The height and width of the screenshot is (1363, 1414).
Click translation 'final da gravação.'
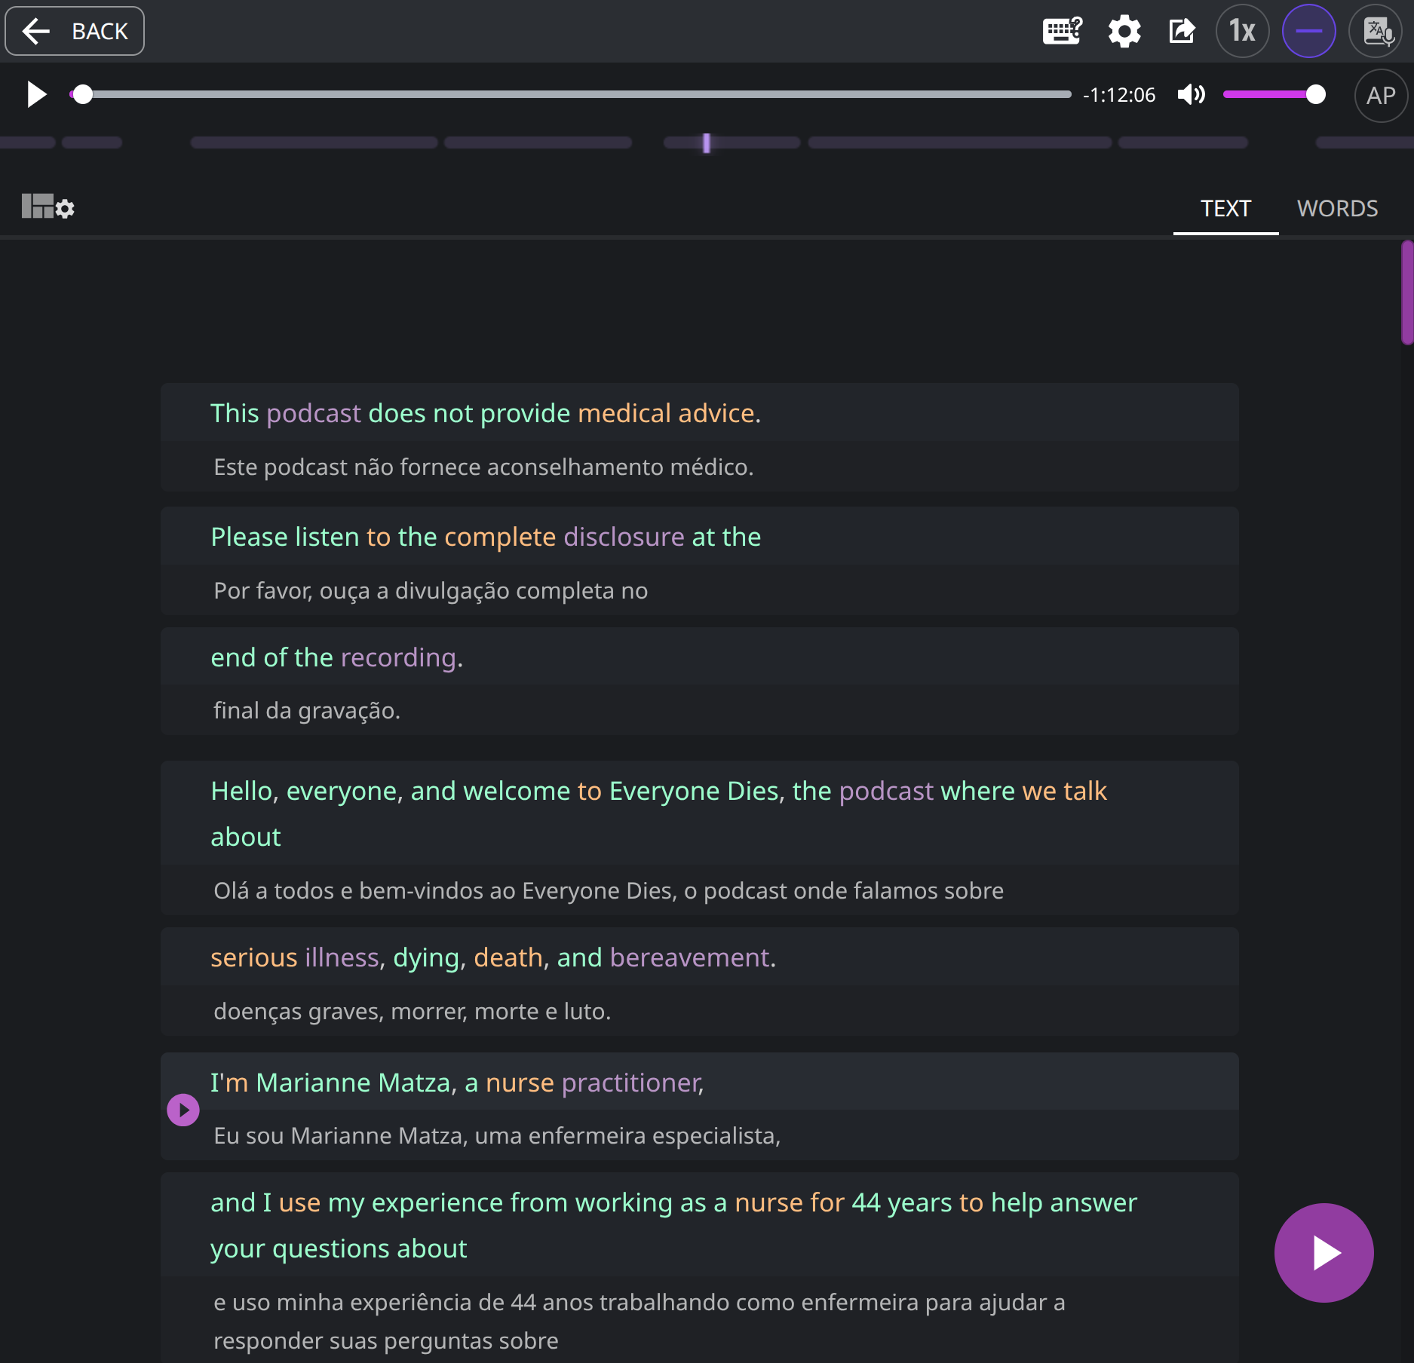click(x=307, y=710)
